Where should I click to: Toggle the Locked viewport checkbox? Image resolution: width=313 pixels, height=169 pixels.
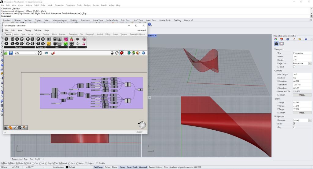pos(294,67)
